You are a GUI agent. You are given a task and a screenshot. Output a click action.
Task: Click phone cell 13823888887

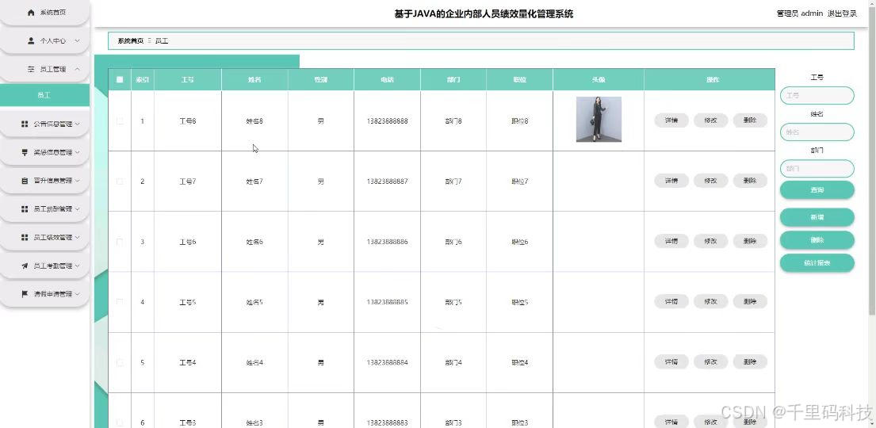pyautogui.click(x=387, y=182)
